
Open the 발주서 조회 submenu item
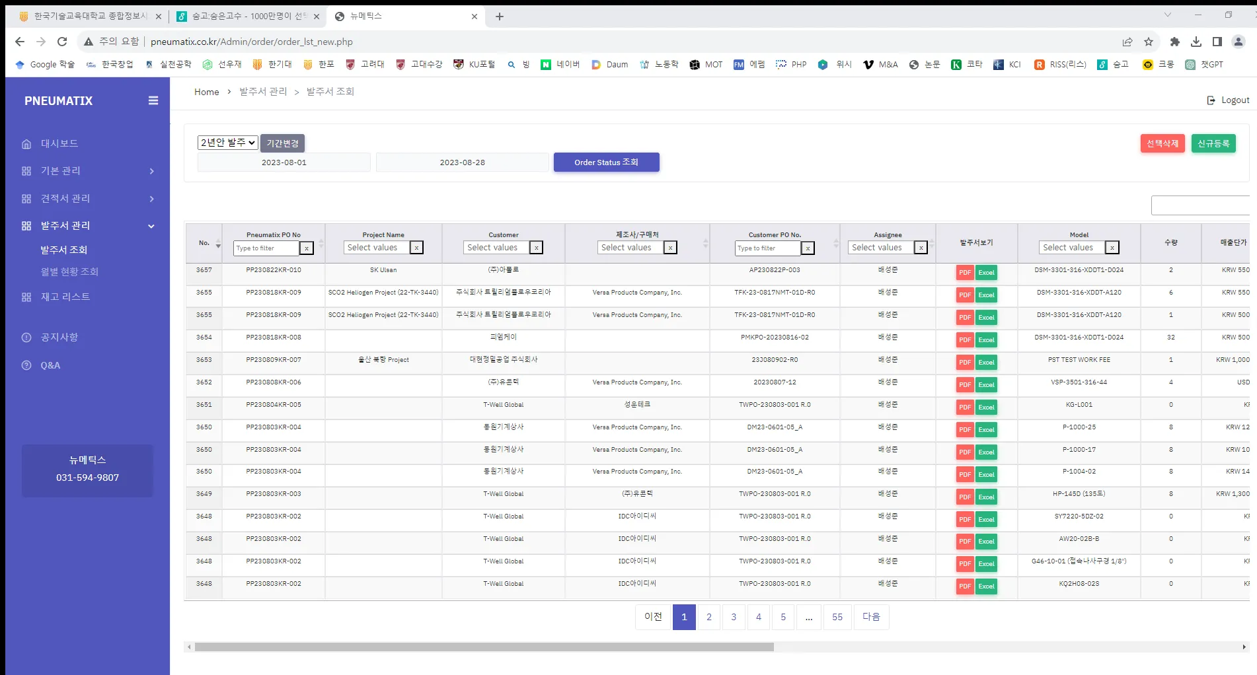pos(64,250)
